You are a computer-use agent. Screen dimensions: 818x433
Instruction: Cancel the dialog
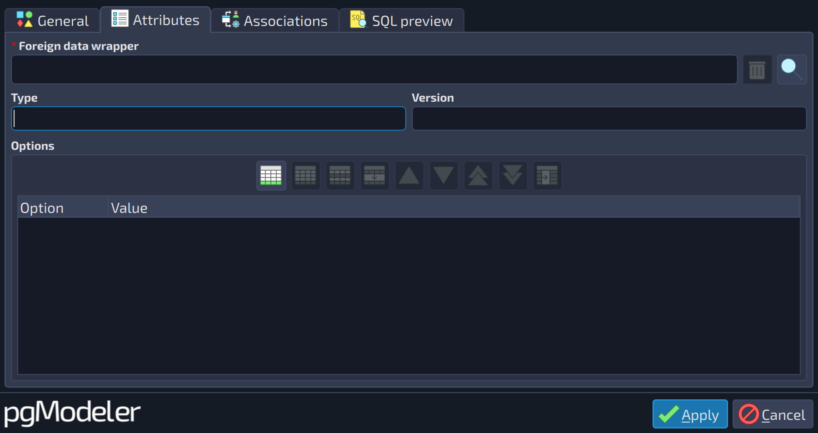[x=773, y=414]
